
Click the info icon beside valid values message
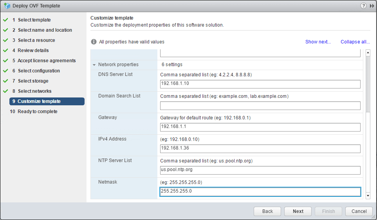coord(94,42)
